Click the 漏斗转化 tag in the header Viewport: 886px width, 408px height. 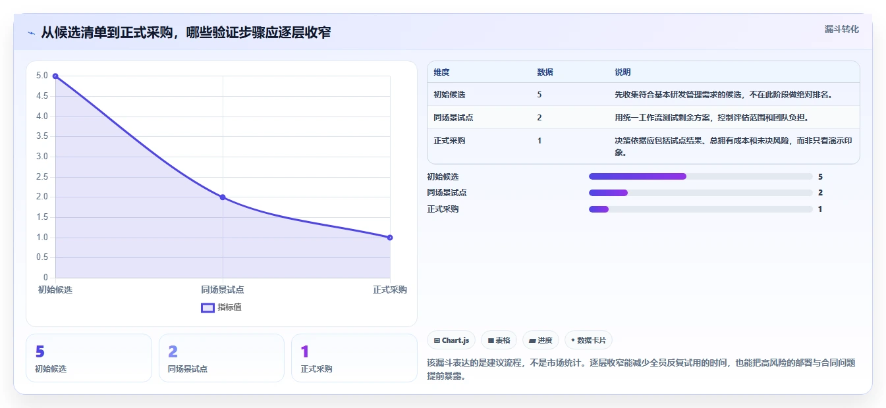(x=841, y=29)
